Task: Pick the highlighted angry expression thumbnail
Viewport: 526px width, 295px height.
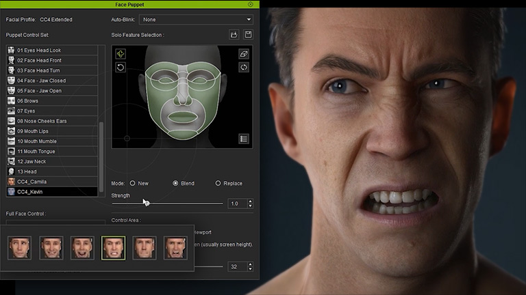Action: [x=113, y=247]
